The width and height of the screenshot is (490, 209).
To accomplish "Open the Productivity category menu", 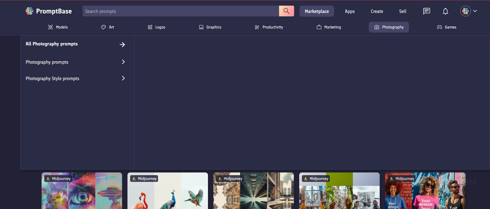I will coord(269,27).
